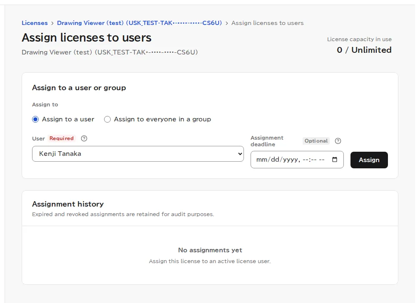The width and height of the screenshot is (420, 303).
Task: Open the Licenses breadcrumb link
Action: point(35,23)
